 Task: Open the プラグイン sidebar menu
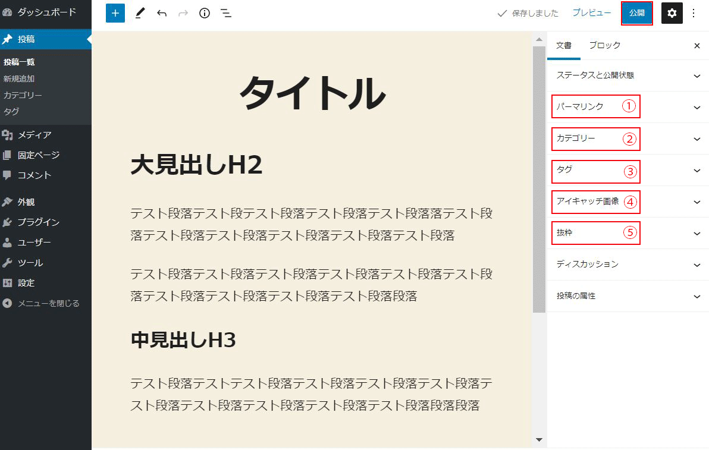click(x=38, y=222)
